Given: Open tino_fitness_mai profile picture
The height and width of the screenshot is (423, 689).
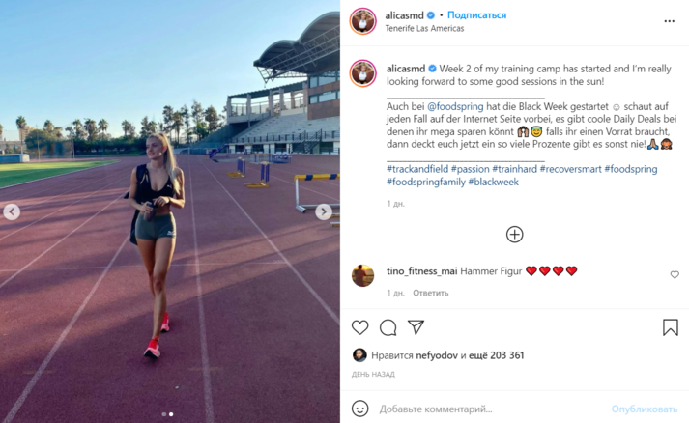Looking at the screenshot, I should (x=363, y=275).
